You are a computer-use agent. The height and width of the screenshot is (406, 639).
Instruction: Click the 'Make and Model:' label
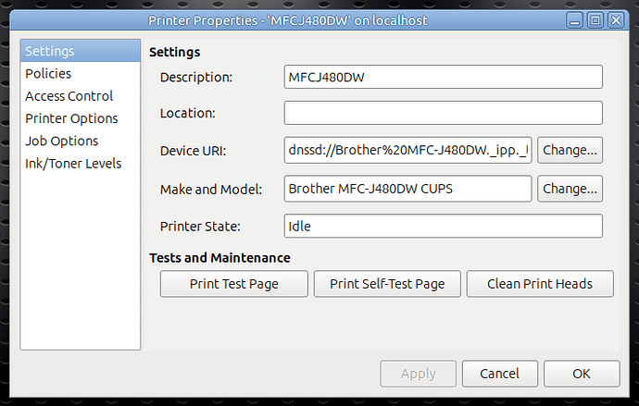[x=211, y=190]
